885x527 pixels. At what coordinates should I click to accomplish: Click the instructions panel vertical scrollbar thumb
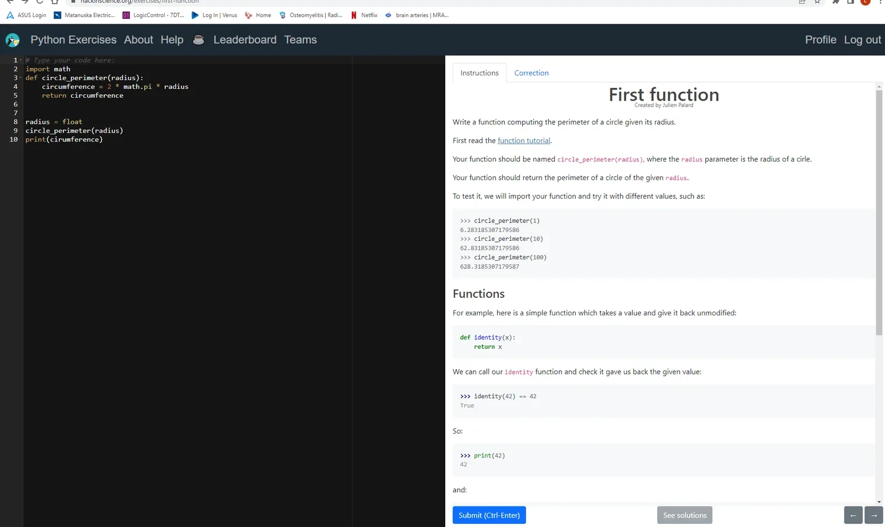(x=879, y=213)
